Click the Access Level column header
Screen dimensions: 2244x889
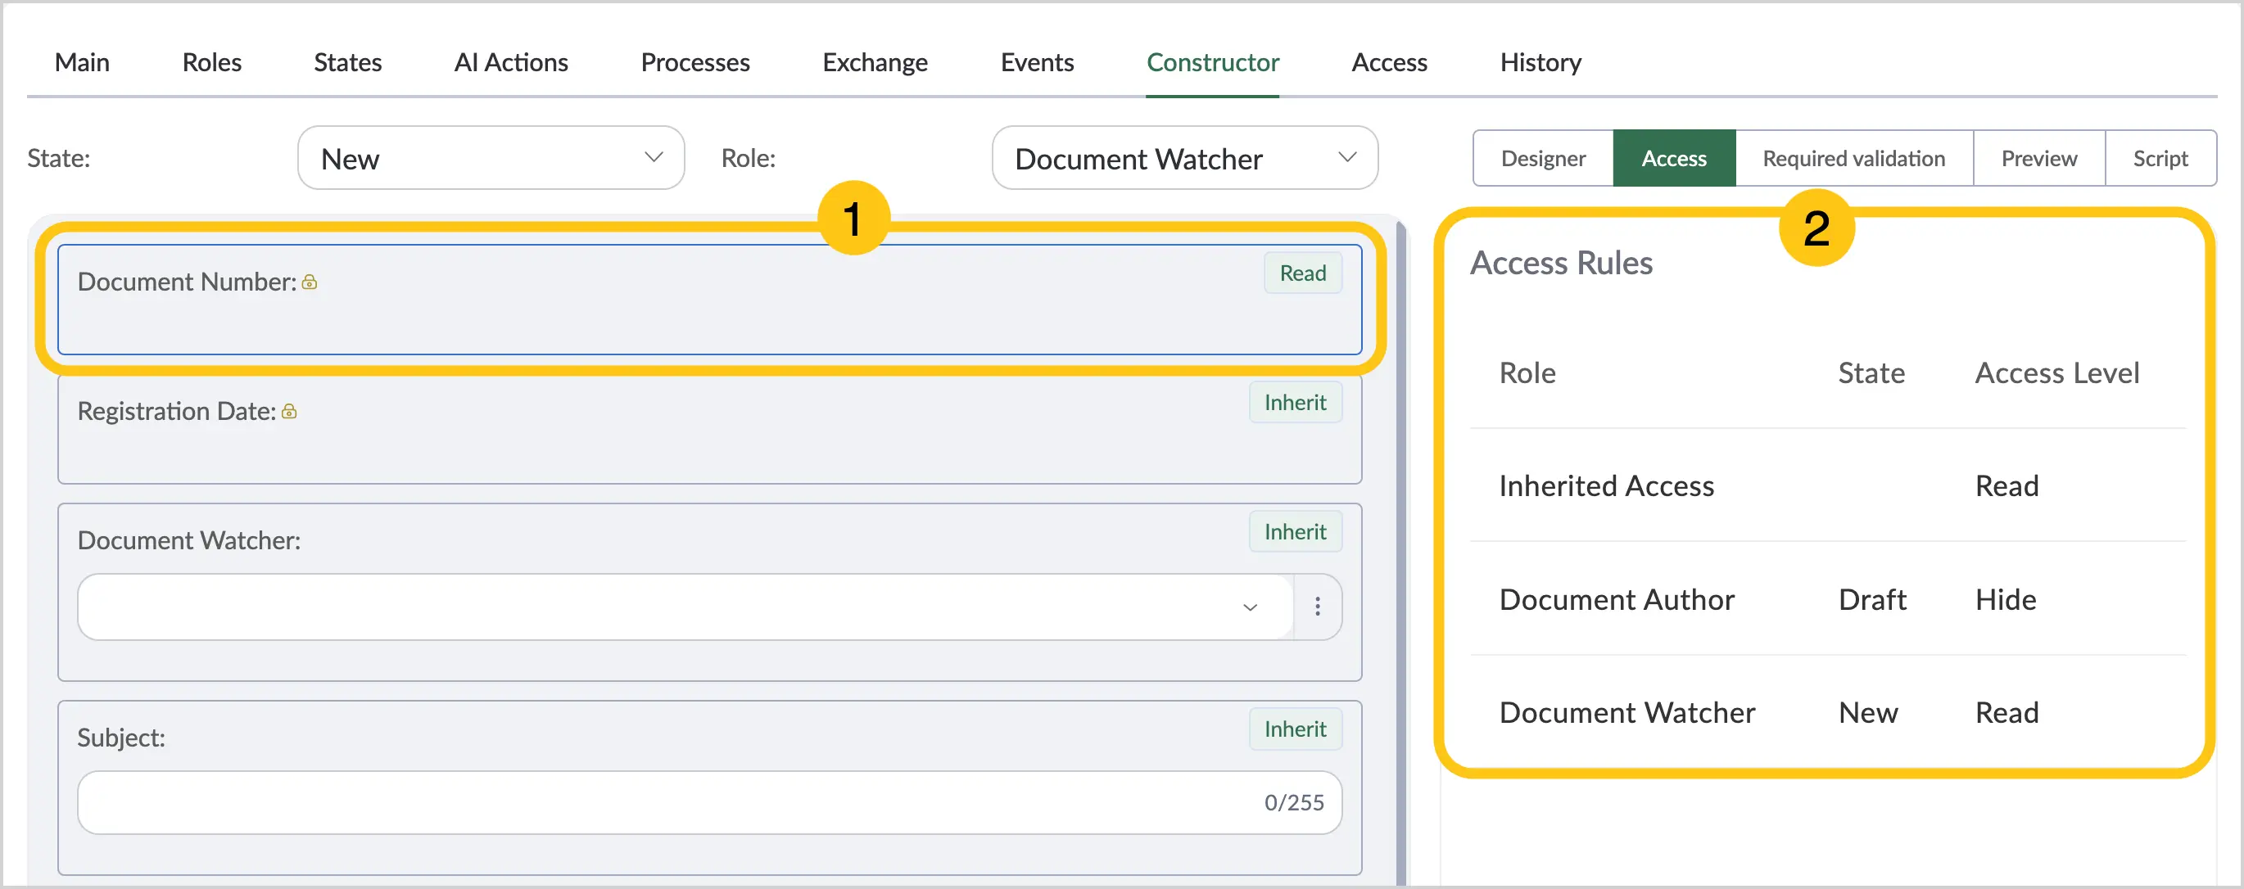click(2056, 372)
